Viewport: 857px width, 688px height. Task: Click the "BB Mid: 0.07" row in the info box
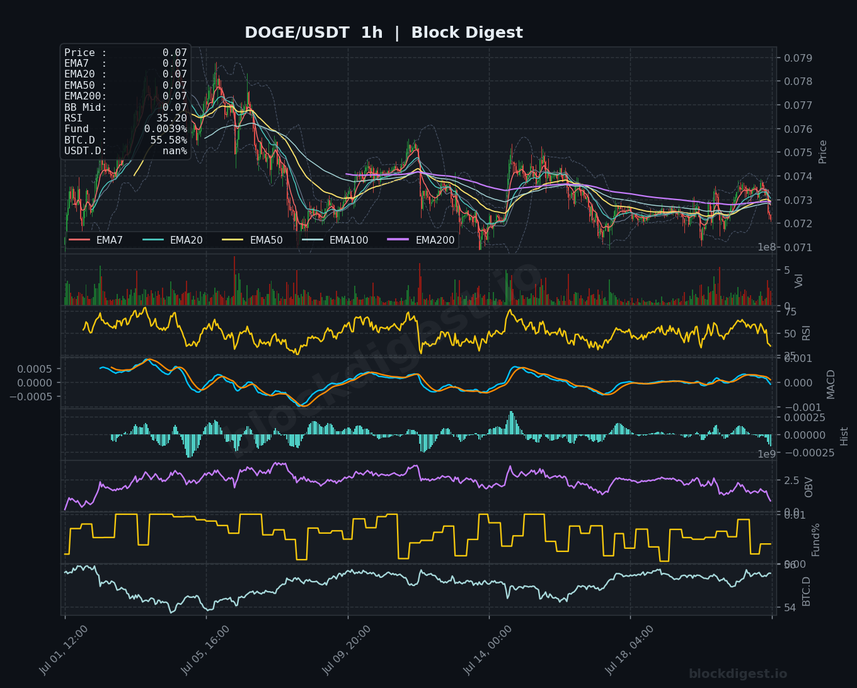tap(125, 108)
